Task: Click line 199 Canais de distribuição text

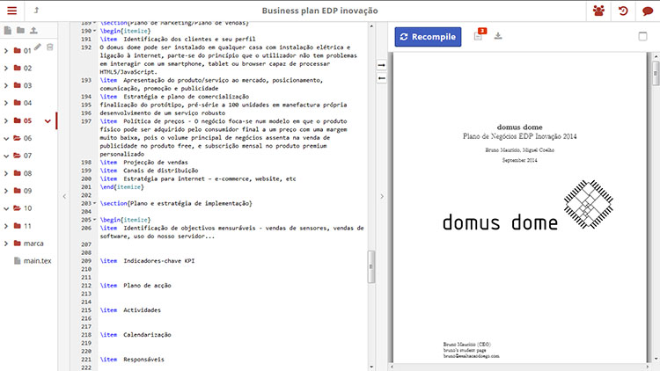Action: click(x=160, y=171)
